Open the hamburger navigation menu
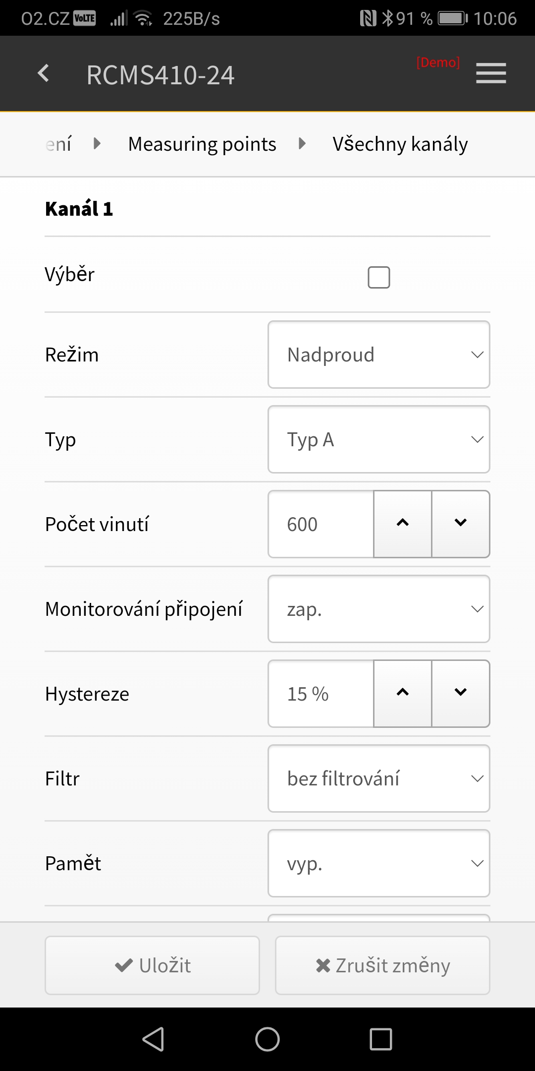This screenshot has height=1071, width=535. click(491, 73)
